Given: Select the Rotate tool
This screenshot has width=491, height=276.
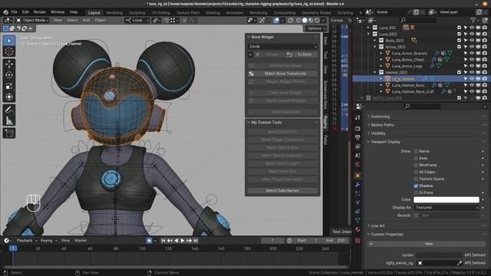Looking at the screenshot, I should [x=9, y=75].
